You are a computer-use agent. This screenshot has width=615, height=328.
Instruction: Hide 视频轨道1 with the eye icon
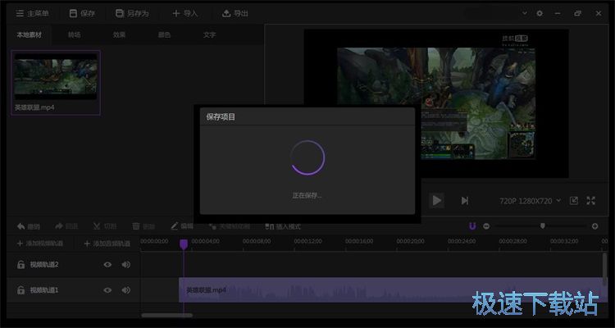[x=107, y=290]
